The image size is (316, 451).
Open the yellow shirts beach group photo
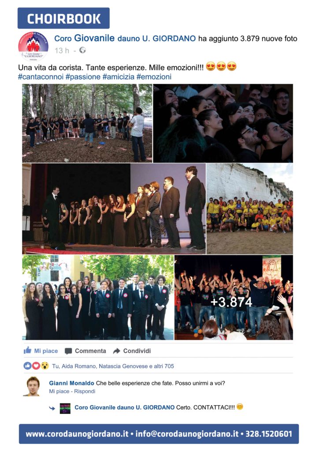pyautogui.click(x=249, y=209)
